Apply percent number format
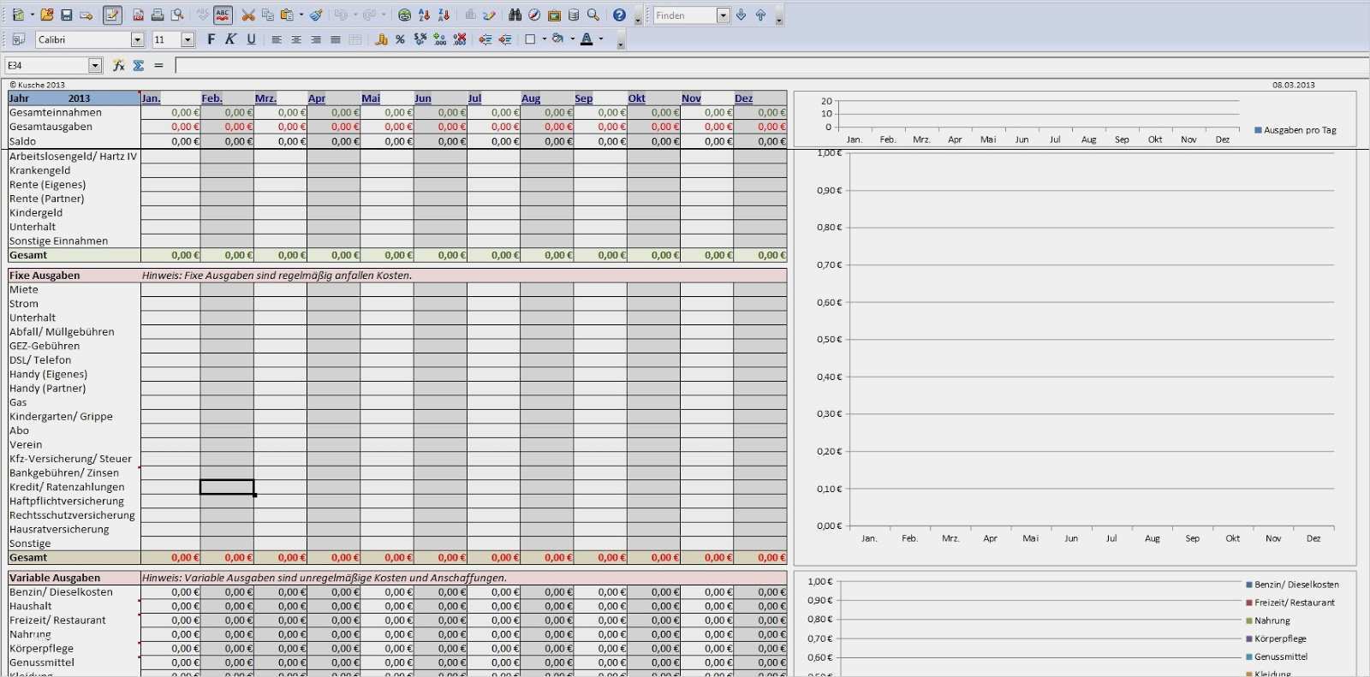 pyautogui.click(x=400, y=39)
